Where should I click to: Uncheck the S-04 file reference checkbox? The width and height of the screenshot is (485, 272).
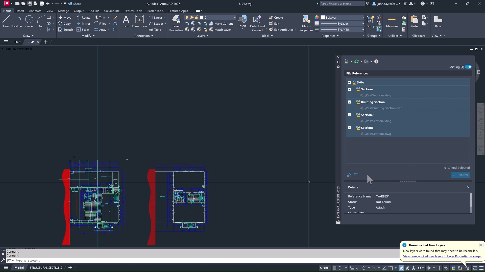pyautogui.click(x=349, y=82)
